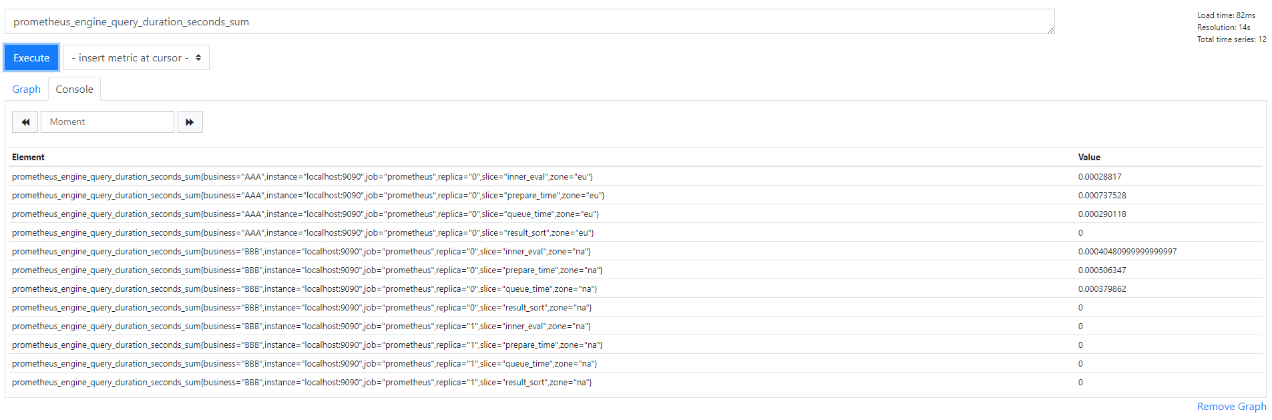Click the Value column header
This screenshot has height=420, width=1272.
(x=1089, y=158)
